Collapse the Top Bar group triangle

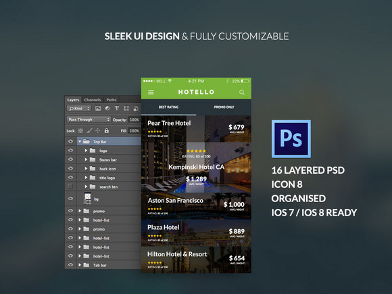(x=80, y=141)
